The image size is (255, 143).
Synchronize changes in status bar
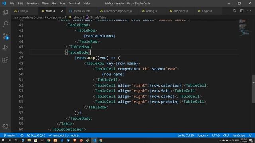click(22, 135)
